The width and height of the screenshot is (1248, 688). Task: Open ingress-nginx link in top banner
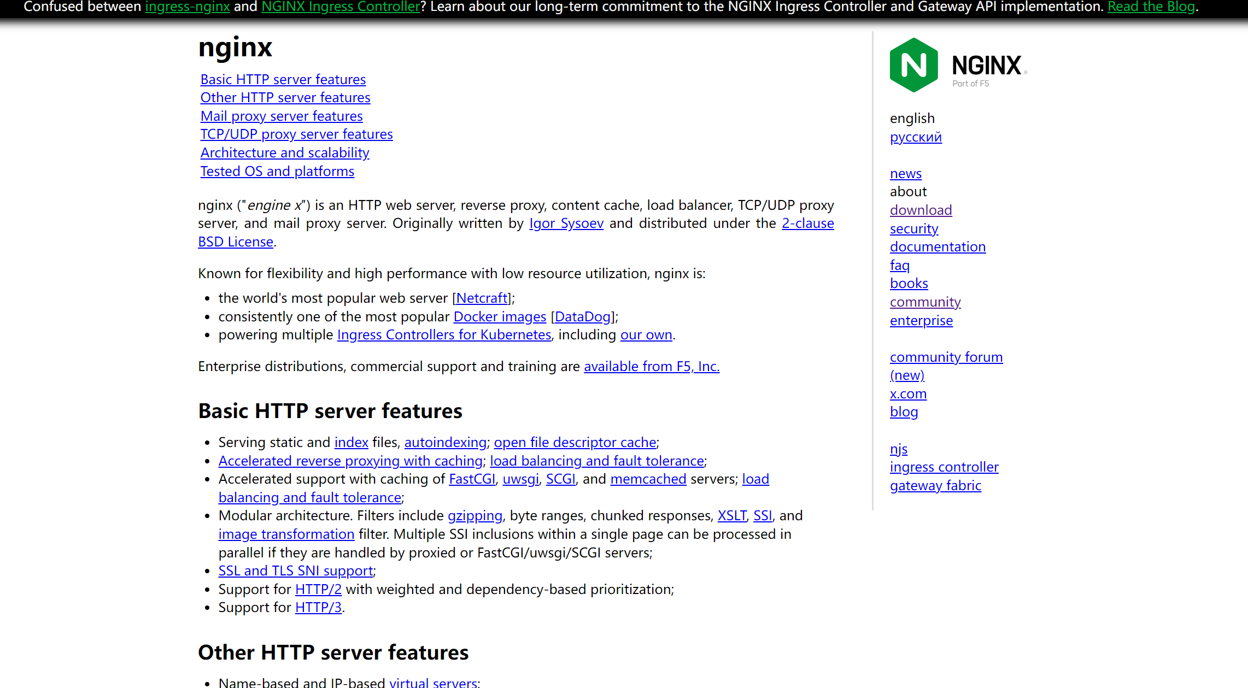pos(187,7)
